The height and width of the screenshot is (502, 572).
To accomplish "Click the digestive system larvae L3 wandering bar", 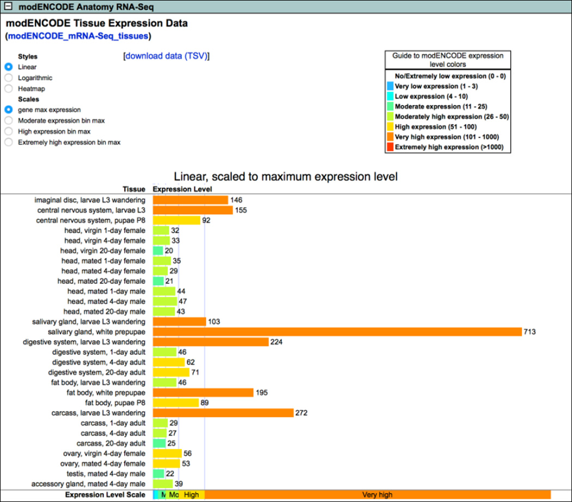I will 211,342.
